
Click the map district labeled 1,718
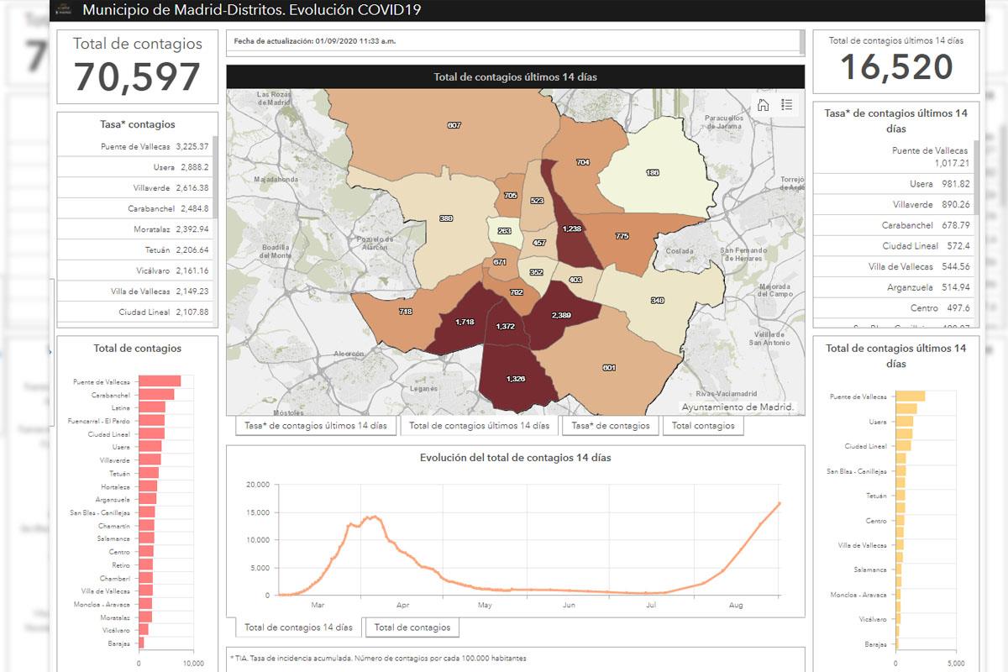pyautogui.click(x=465, y=322)
